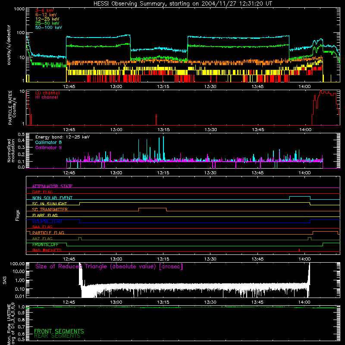Pick the cyan '50-100 keV' legend entry
Image resolution: width=345 pixels, height=345 pixels.
(x=49, y=28)
